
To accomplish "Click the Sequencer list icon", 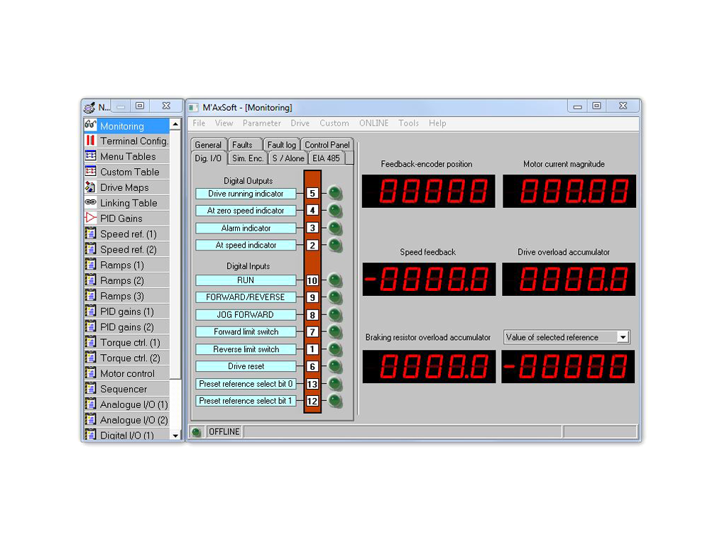I will tap(91, 389).
